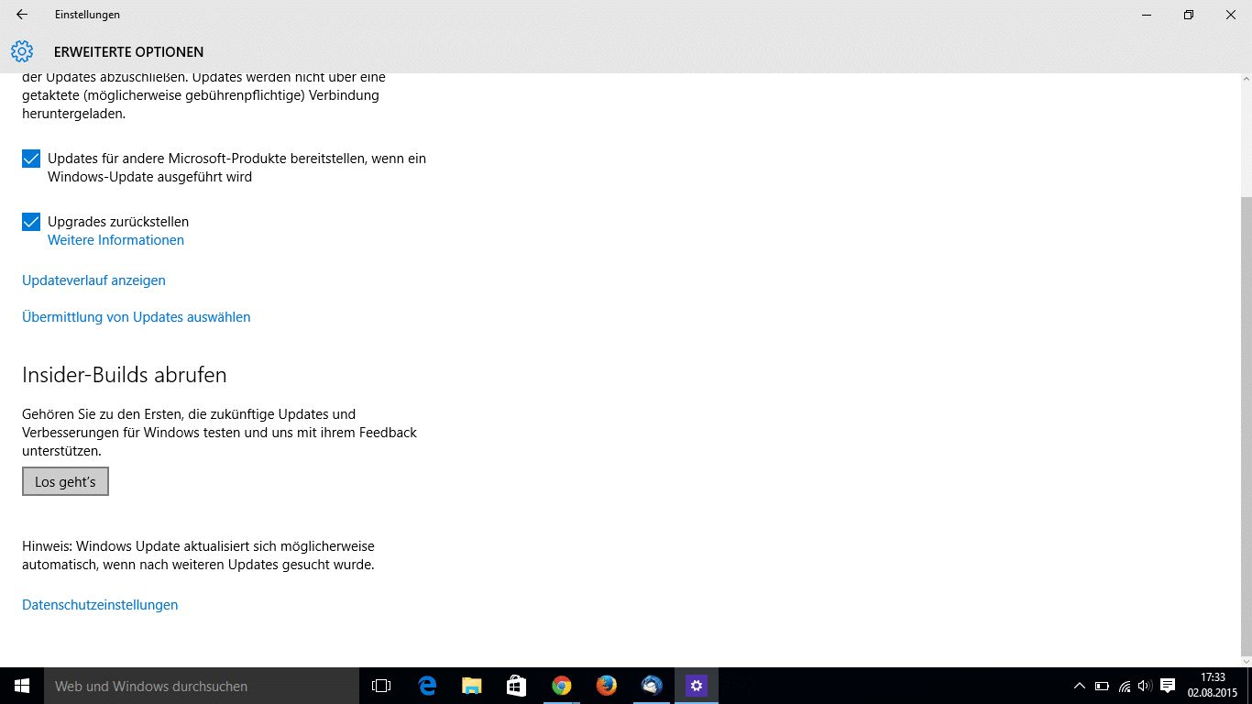Uncheck the Upgrades zurückstellen checkbox
This screenshot has width=1252, height=704.
point(31,222)
